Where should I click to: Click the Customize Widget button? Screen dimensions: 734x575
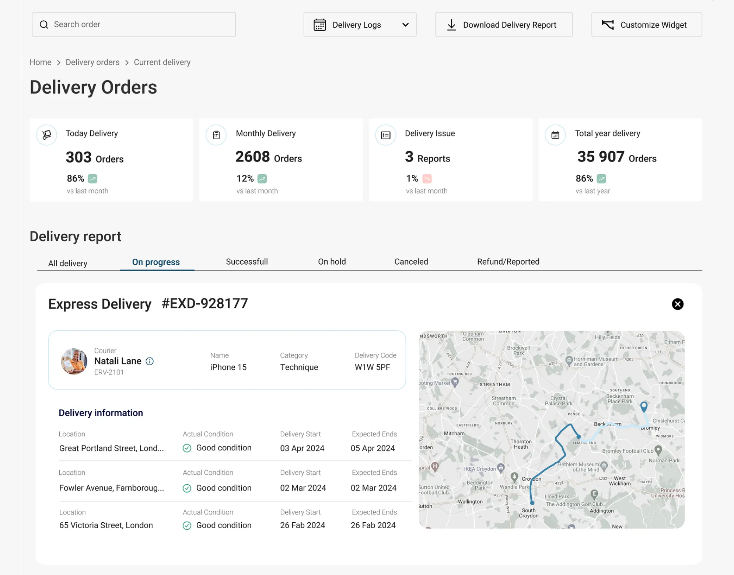(646, 25)
